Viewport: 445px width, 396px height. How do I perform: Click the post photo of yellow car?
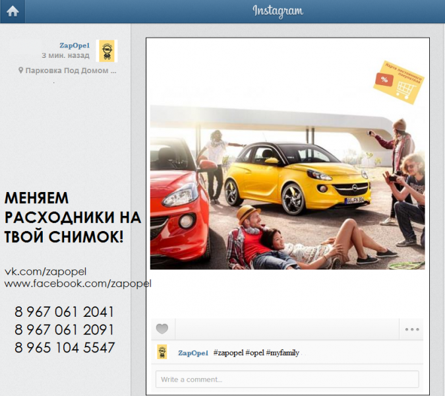pyautogui.click(x=287, y=187)
